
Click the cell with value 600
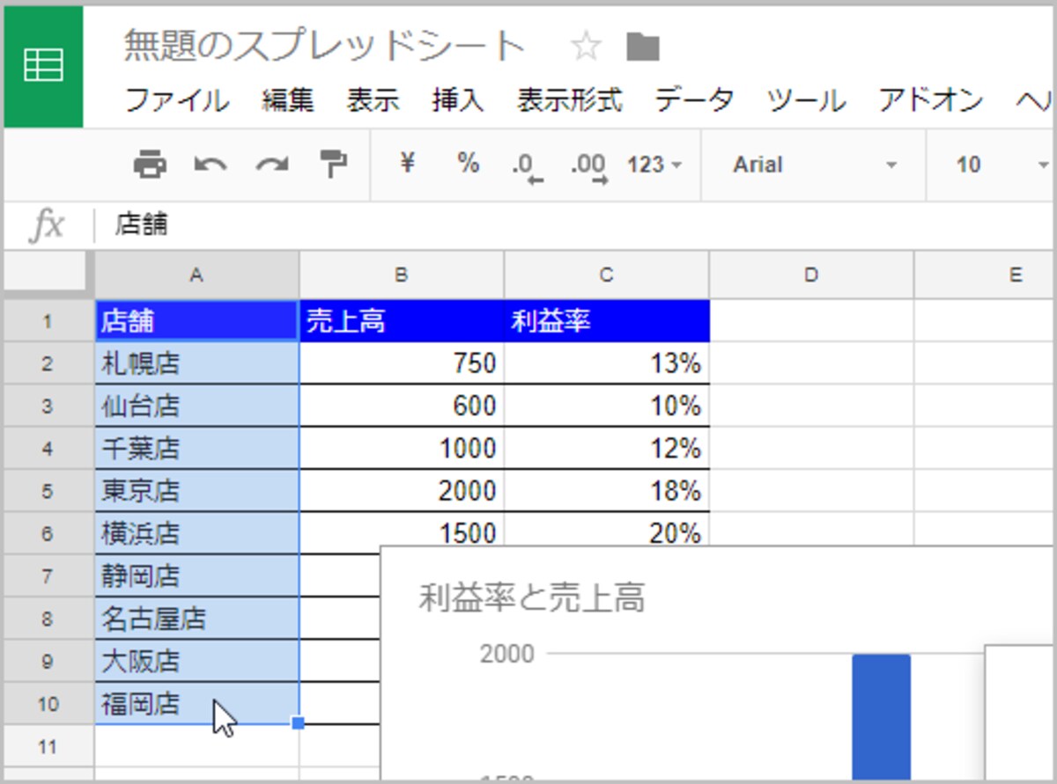coord(402,406)
